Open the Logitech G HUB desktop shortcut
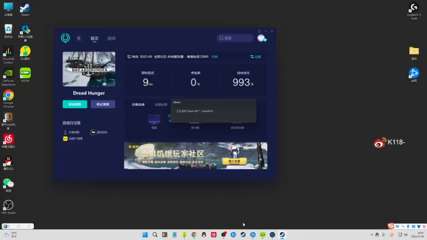This screenshot has width=427, height=240. point(414,11)
